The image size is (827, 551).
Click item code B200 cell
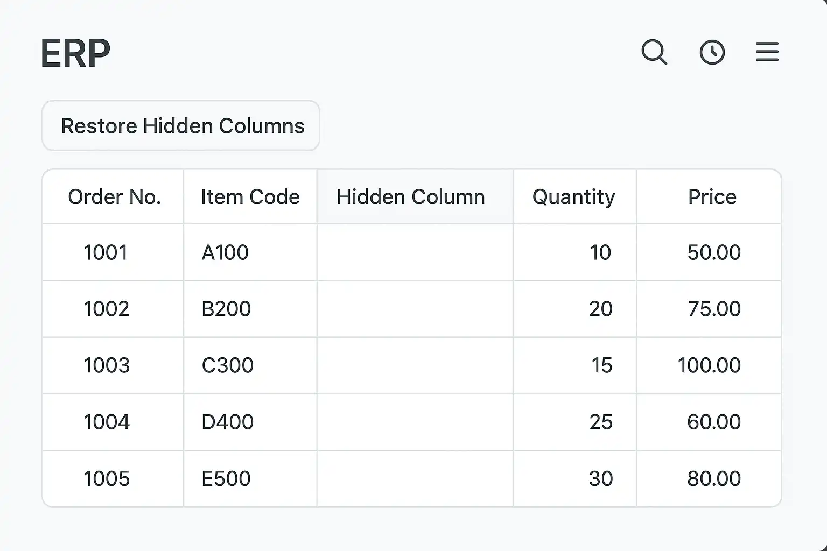coord(226,309)
